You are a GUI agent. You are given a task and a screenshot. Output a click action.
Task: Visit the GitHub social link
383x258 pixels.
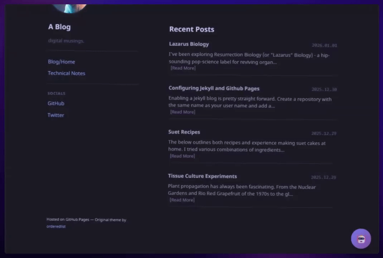[56, 103]
